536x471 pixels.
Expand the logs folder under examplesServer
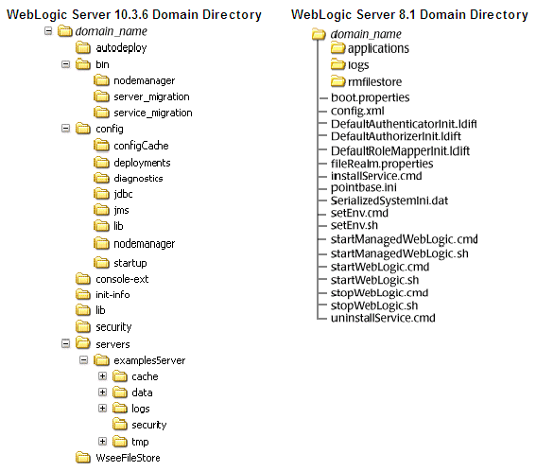(x=102, y=408)
